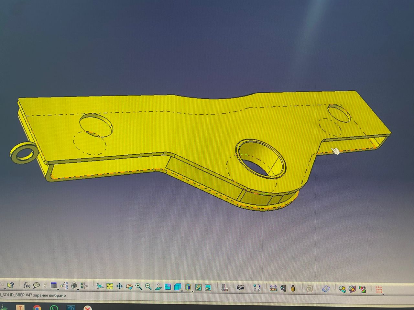414x310 pixels.
Task: Click the bracket equivalence icon
Action: point(84,285)
